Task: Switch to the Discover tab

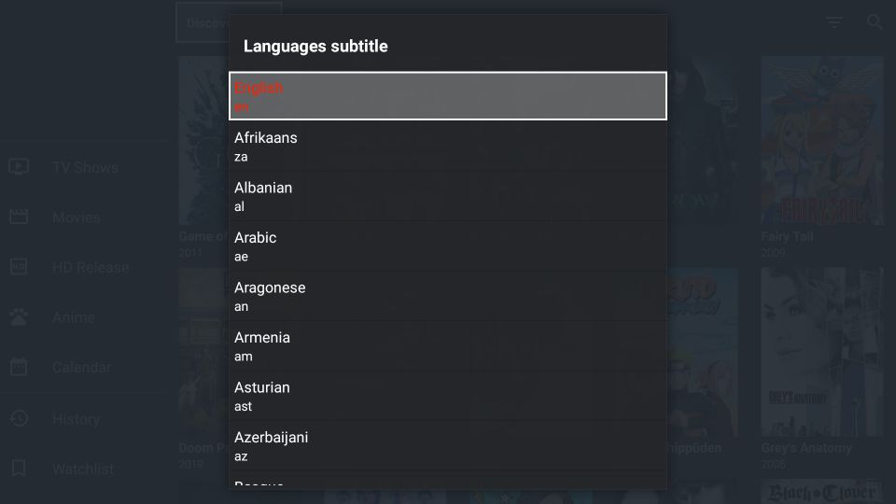Action: (x=229, y=22)
